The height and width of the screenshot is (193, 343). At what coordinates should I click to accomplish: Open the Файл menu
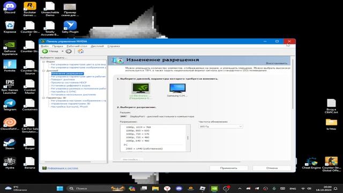[44, 46]
